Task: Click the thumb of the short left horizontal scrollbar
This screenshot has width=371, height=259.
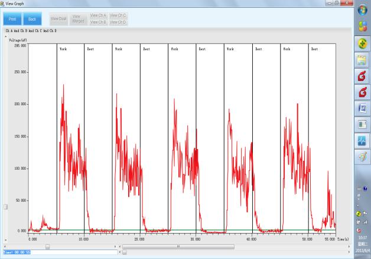Action: pyautogui.click(x=48, y=247)
